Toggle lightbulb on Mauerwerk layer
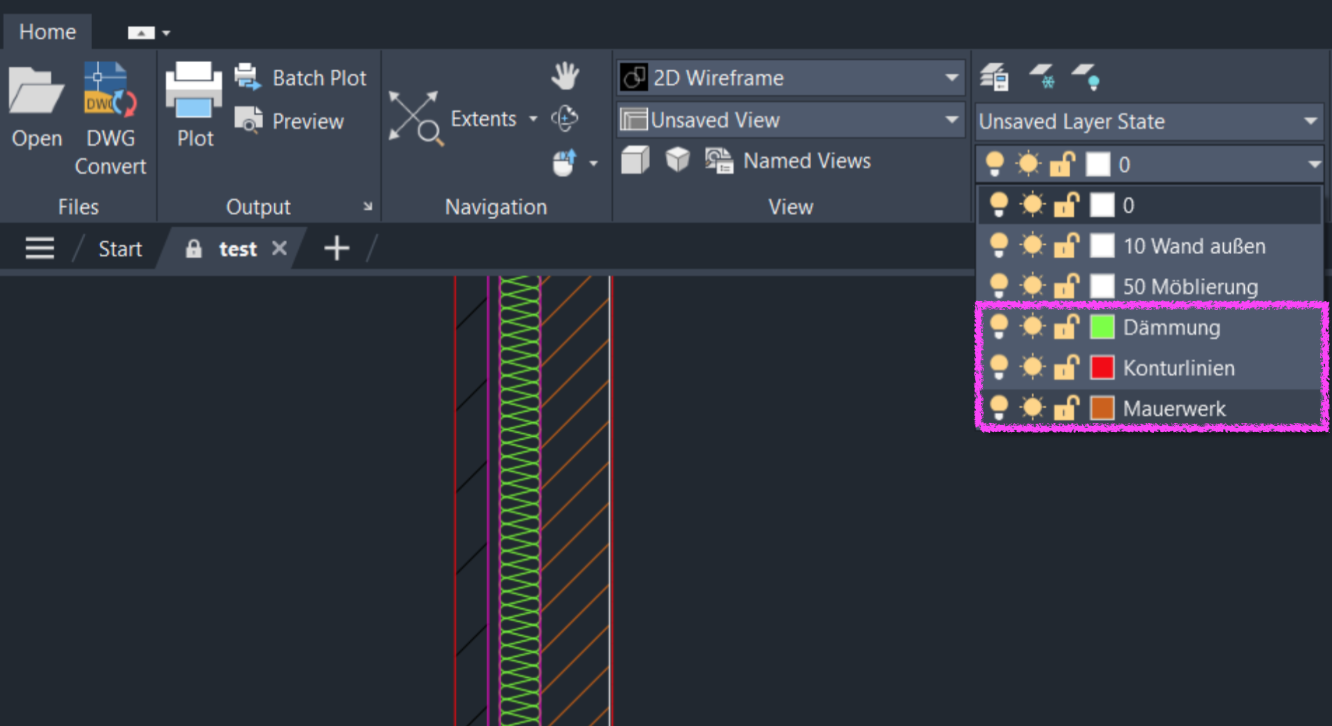The image size is (1332, 726). pyautogui.click(x=999, y=408)
